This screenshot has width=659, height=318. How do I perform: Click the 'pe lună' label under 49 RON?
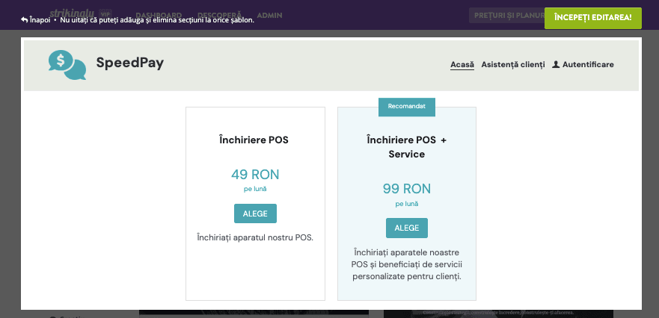[255, 189]
